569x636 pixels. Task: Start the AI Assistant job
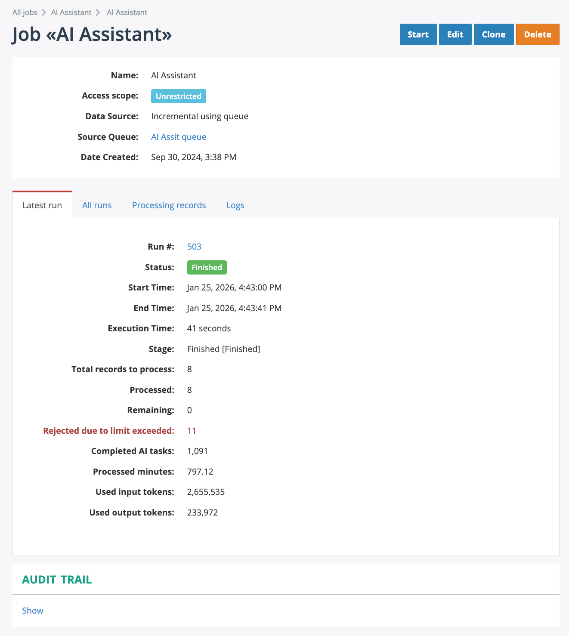coord(418,34)
